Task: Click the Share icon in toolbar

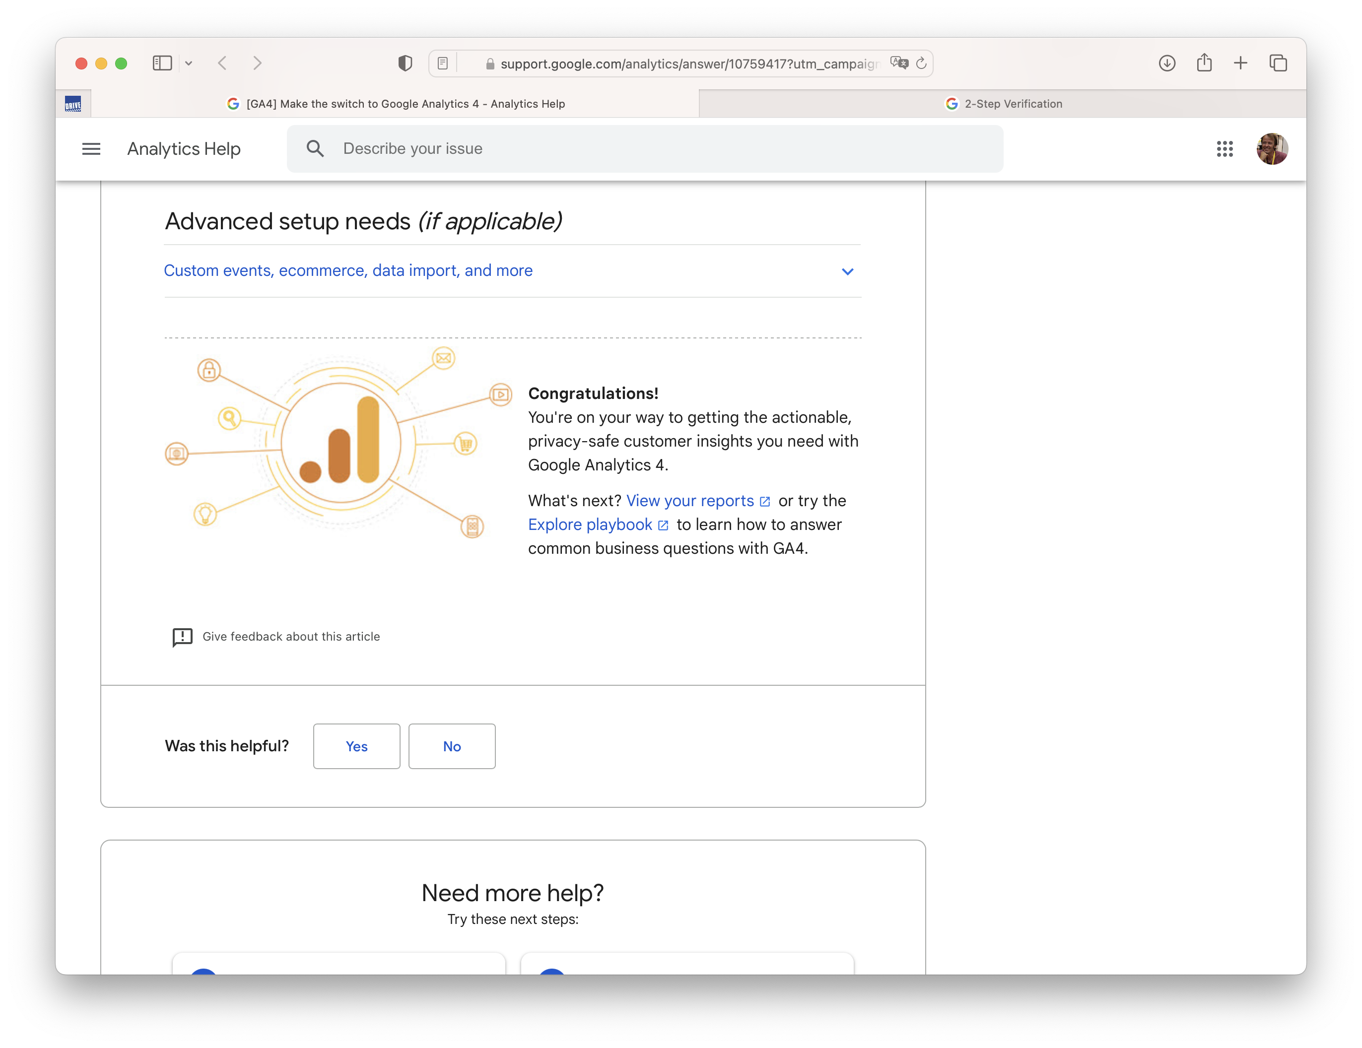Action: pos(1204,63)
